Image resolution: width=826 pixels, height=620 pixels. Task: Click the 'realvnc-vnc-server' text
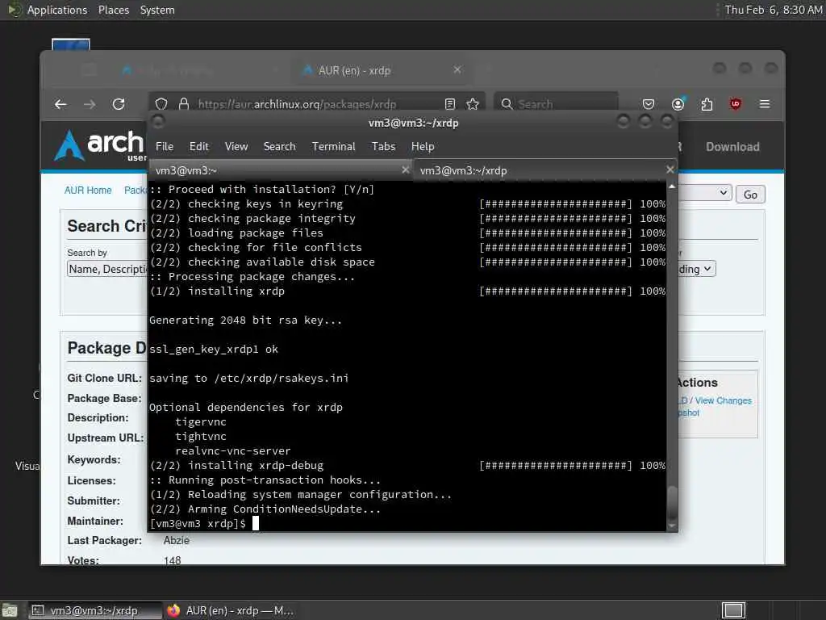pyautogui.click(x=233, y=450)
